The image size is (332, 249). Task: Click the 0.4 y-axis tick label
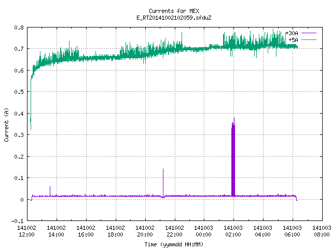[x=19, y=114]
